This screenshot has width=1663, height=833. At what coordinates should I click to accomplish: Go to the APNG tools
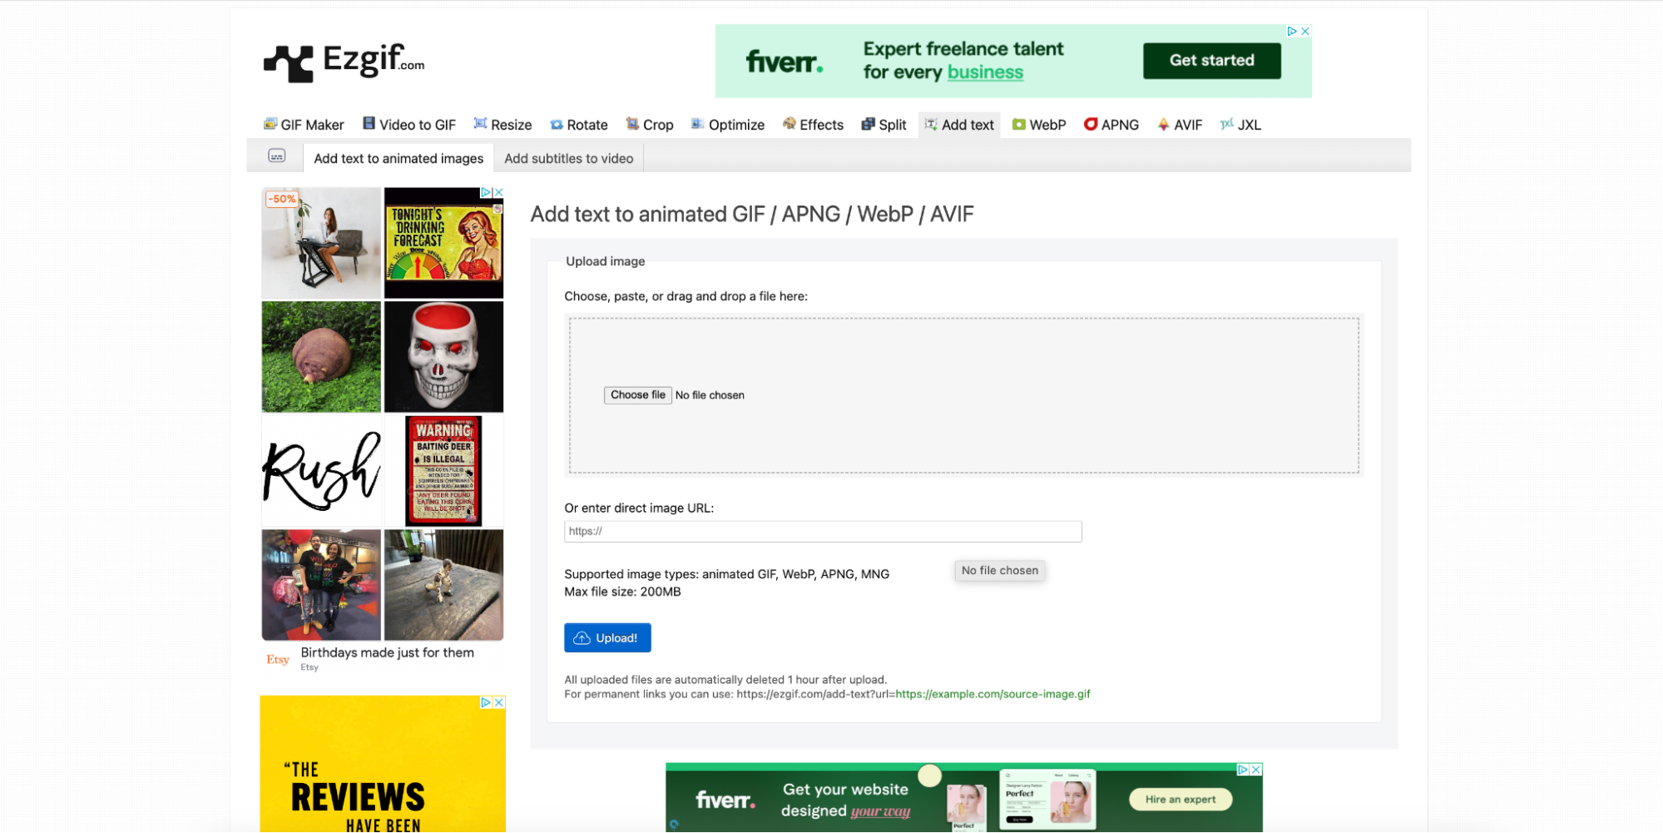point(1111,125)
